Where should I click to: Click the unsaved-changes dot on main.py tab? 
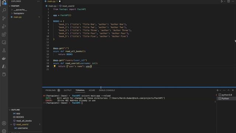[60, 1]
